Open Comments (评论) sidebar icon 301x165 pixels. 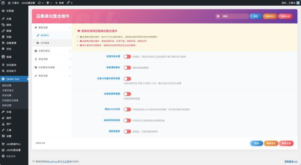click(3, 49)
